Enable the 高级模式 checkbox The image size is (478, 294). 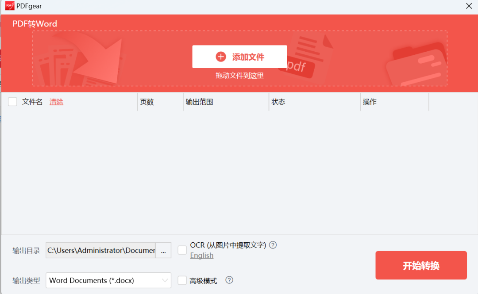182,280
